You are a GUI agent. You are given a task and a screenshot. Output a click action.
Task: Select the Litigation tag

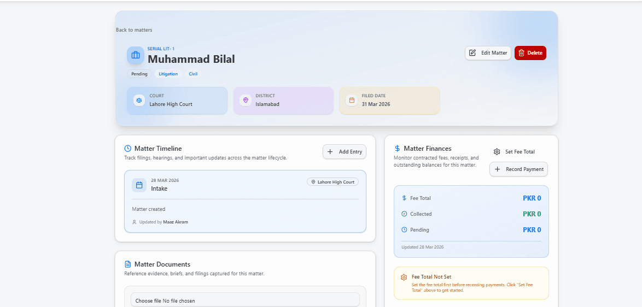pyautogui.click(x=168, y=74)
